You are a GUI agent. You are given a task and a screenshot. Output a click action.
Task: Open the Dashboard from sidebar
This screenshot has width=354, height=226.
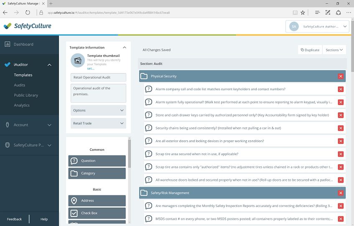click(x=23, y=44)
